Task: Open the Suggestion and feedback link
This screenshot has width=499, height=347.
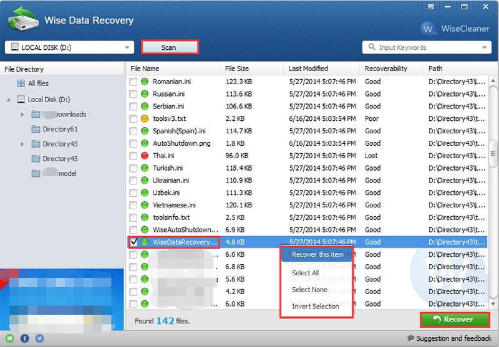Action: (453, 338)
